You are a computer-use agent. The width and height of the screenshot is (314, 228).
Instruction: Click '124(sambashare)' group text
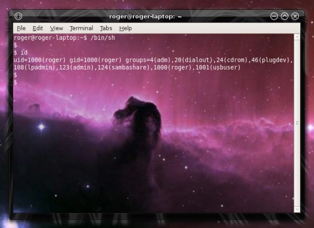[x=124, y=67]
